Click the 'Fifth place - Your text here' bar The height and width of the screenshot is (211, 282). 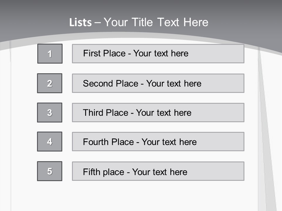coord(158,171)
